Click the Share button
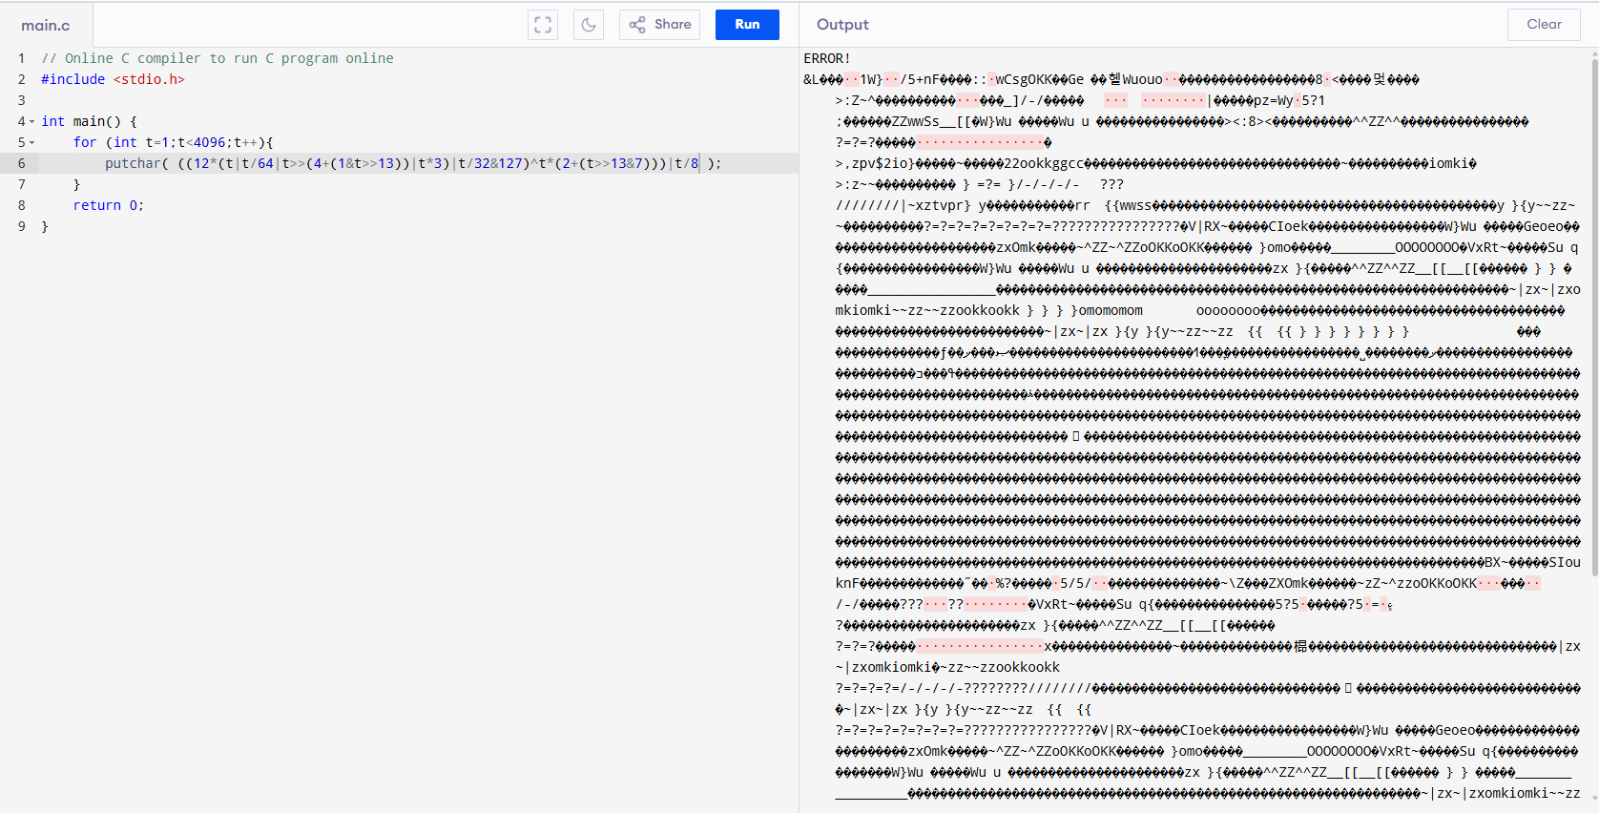Image resolution: width=1599 pixels, height=813 pixels. (x=659, y=25)
